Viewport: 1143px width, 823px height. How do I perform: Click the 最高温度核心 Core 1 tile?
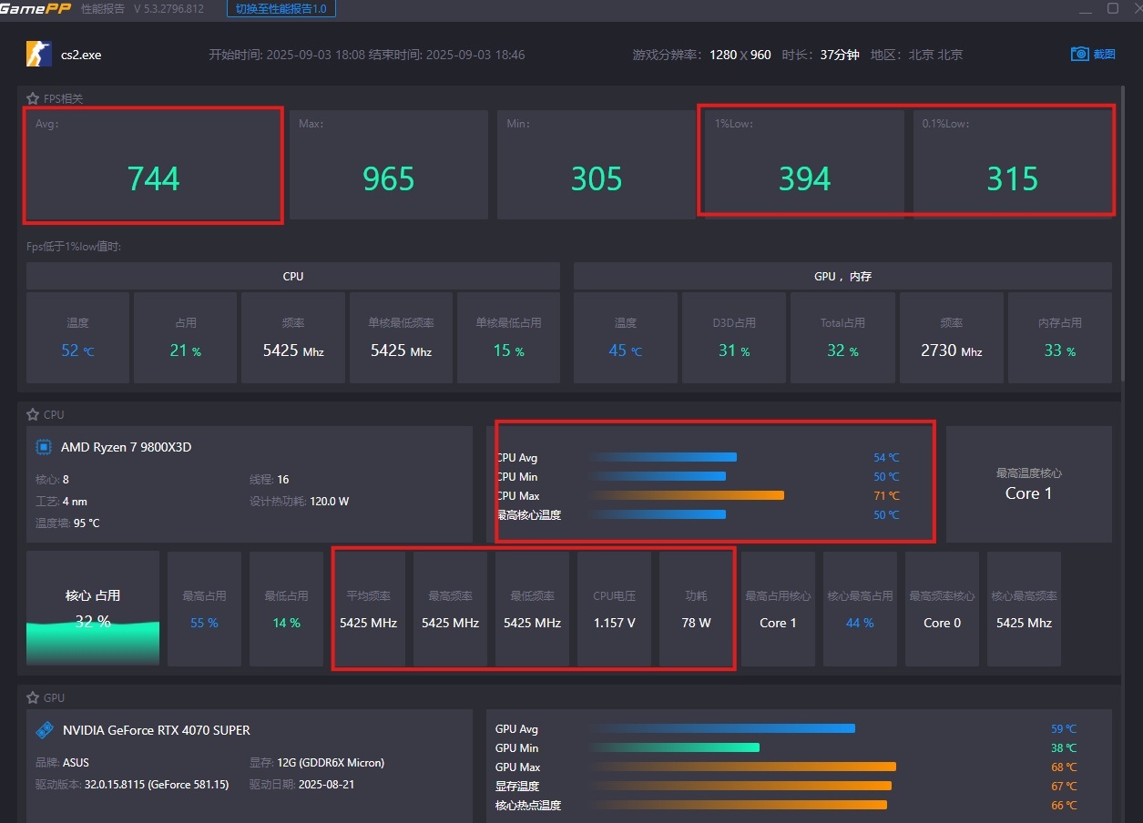pyautogui.click(x=1029, y=484)
